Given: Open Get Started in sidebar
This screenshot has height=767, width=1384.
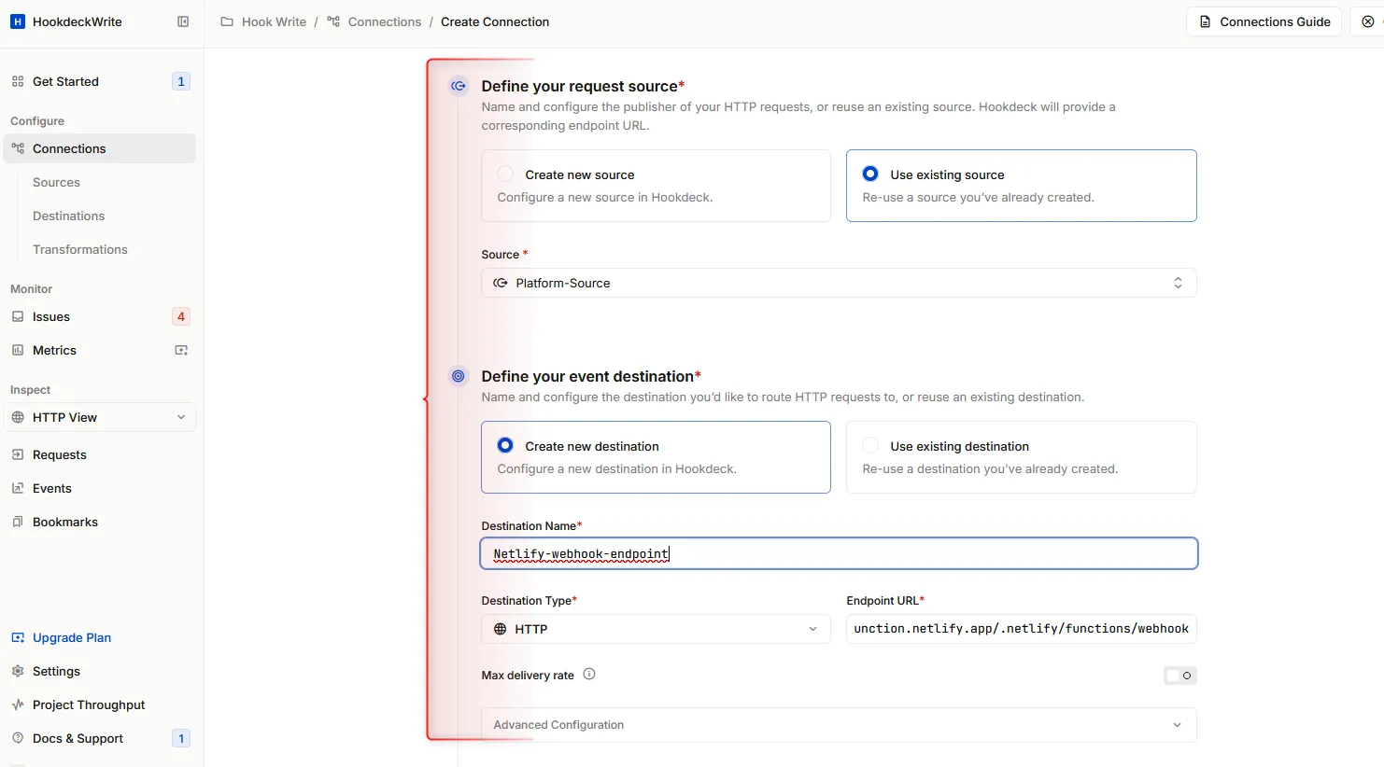Looking at the screenshot, I should coord(100,81).
